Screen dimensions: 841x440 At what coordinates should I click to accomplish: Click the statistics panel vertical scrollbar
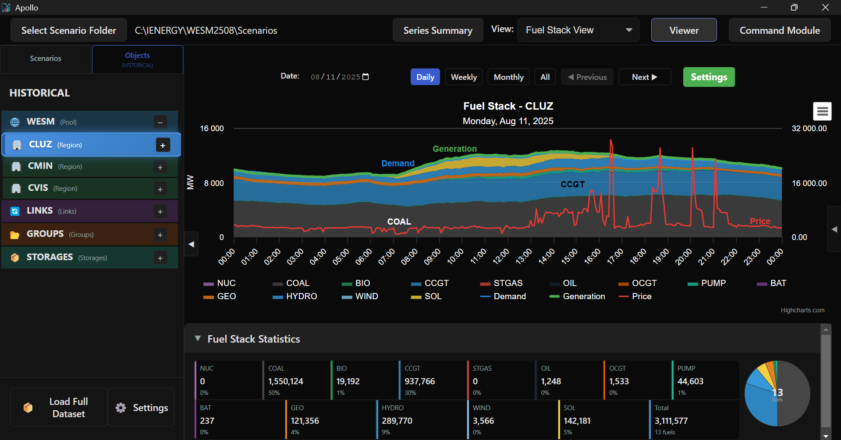826,381
